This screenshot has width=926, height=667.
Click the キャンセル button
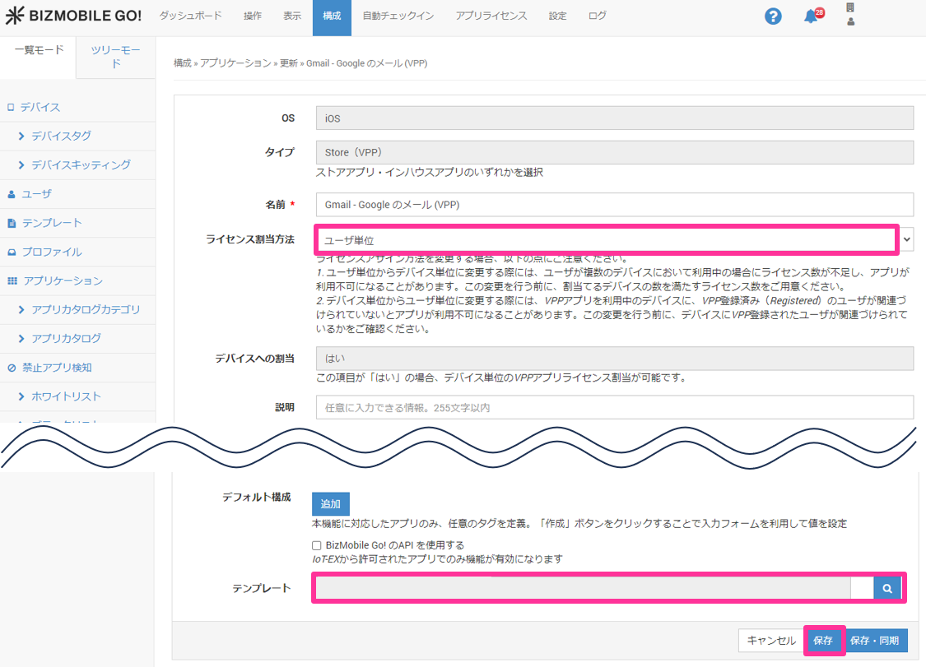(770, 640)
